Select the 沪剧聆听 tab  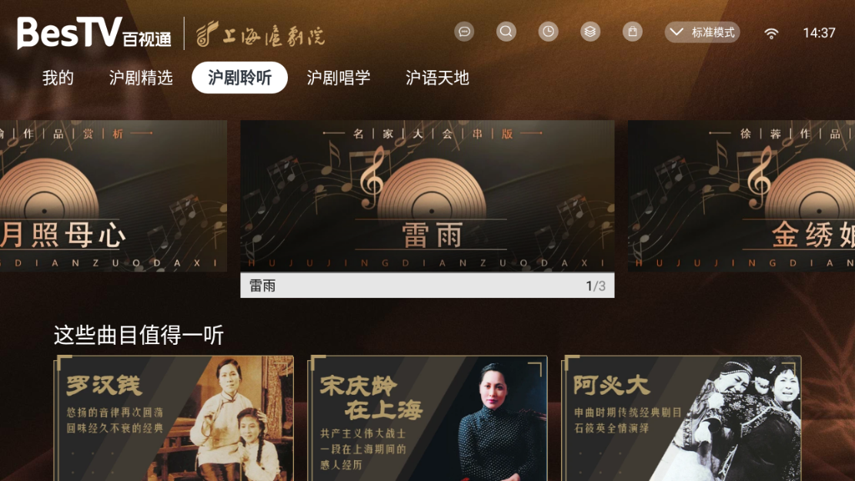click(x=239, y=78)
